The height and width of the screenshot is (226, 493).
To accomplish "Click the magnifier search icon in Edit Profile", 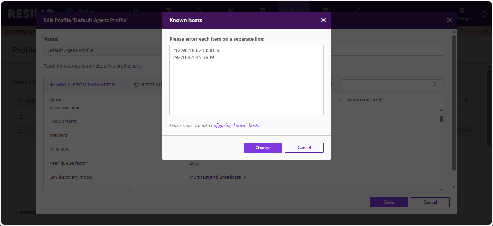I will point(435,85).
